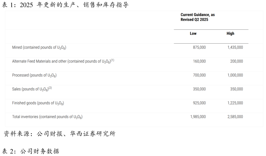The width and height of the screenshot is (266, 156).
Task: Select the Processed low value 700,000
Action: pos(199,75)
